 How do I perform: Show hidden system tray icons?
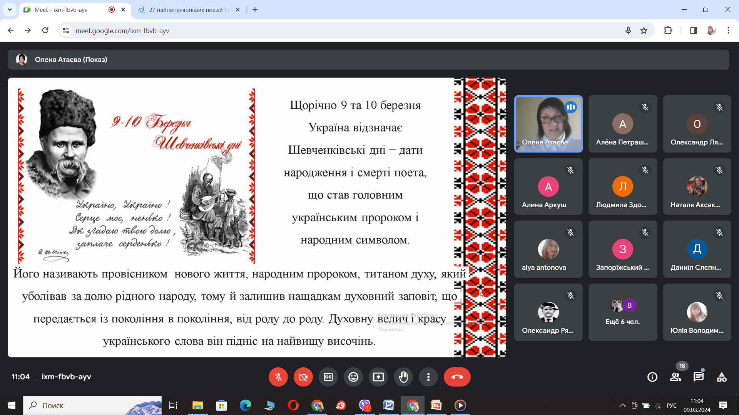[x=622, y=405]
